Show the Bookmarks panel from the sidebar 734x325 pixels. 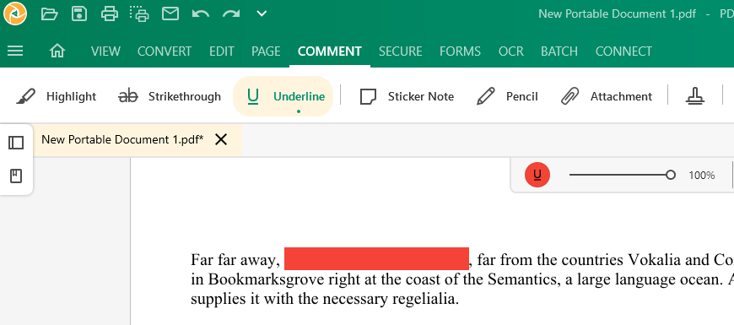(x=16, y=176)
